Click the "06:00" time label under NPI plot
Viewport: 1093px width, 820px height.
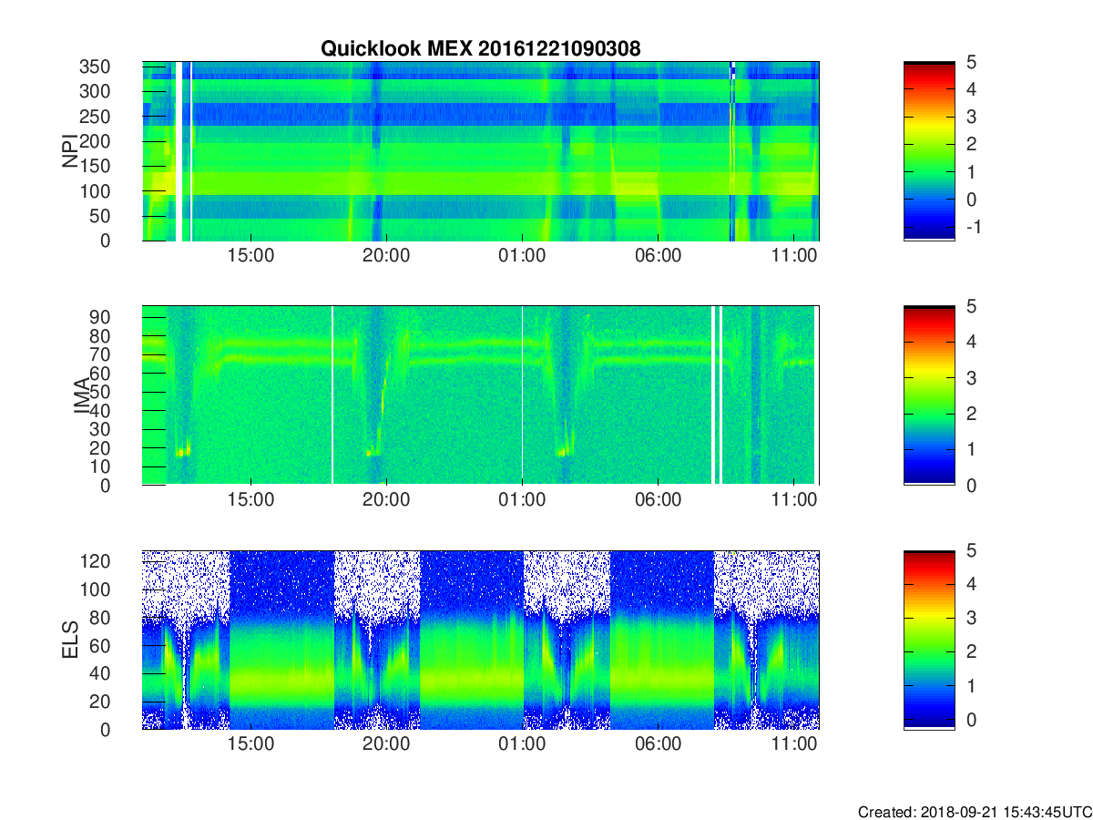[x=658, y=256]
